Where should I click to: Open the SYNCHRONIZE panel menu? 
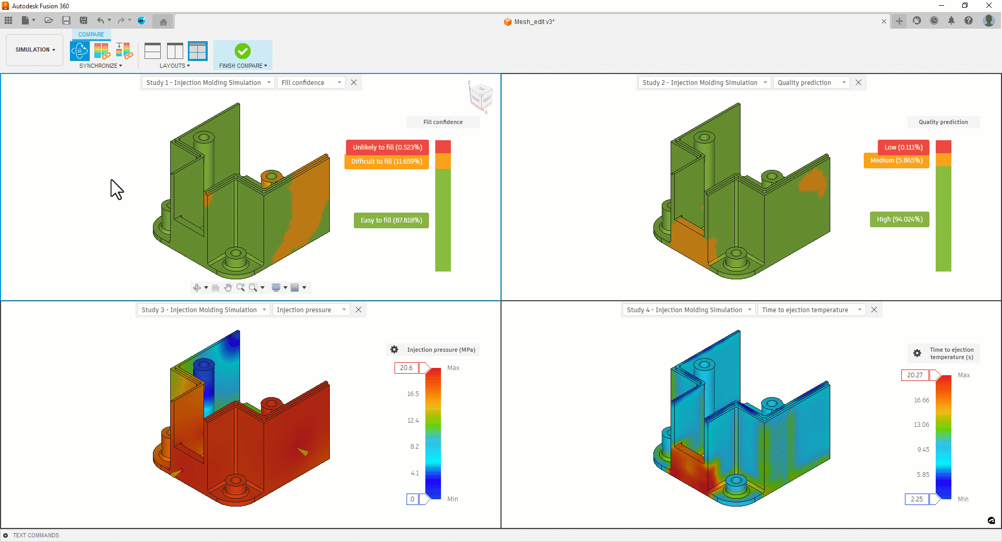pos(101,66)
